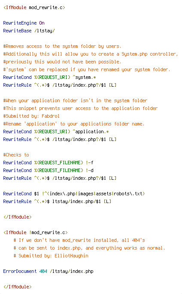Select the RewriteEngine On directive
The width and height of the screenshot is (182, 294).
pos(24,23)
